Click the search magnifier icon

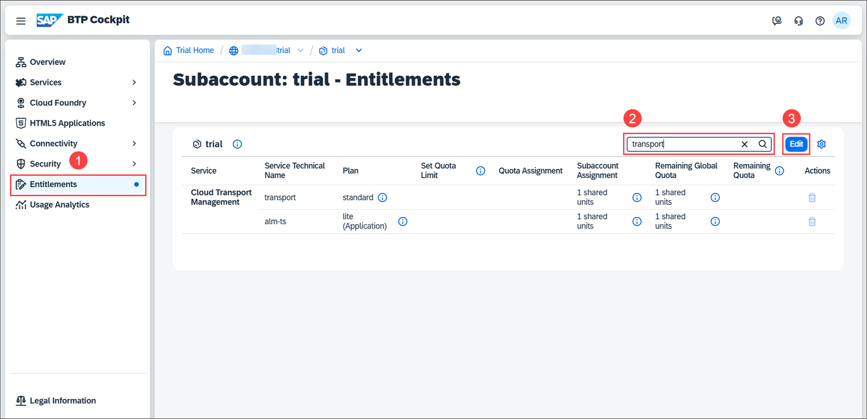762,144
